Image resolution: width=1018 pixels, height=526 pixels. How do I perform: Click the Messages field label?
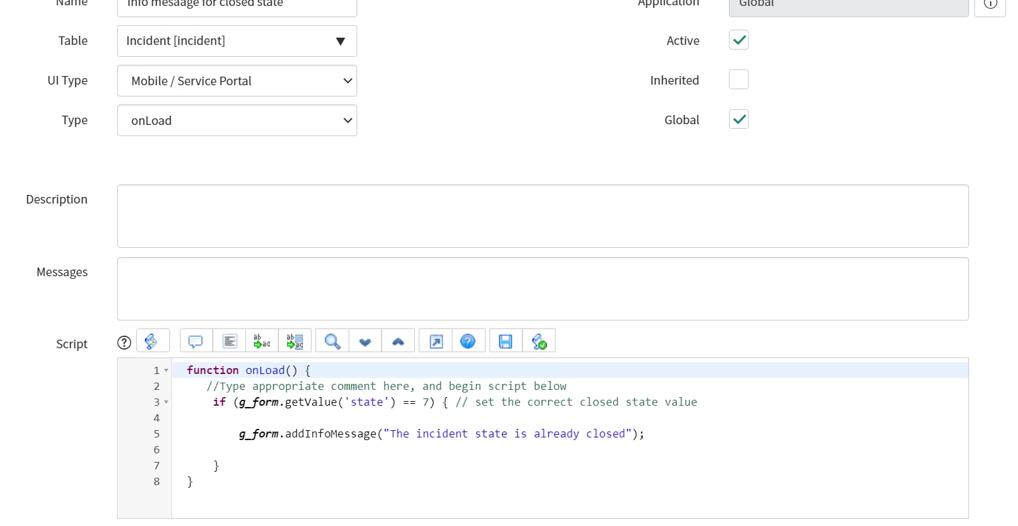click(x=62, y=272)
